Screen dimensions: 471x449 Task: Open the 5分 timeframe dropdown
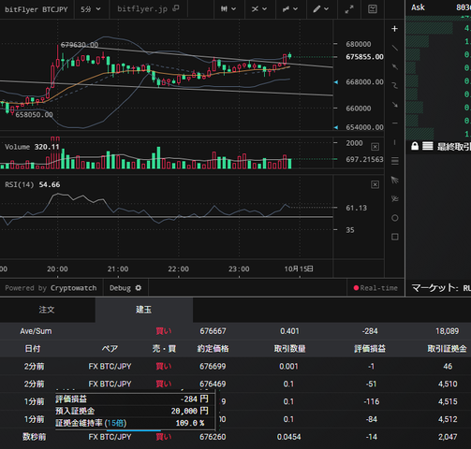pos(91,9)
